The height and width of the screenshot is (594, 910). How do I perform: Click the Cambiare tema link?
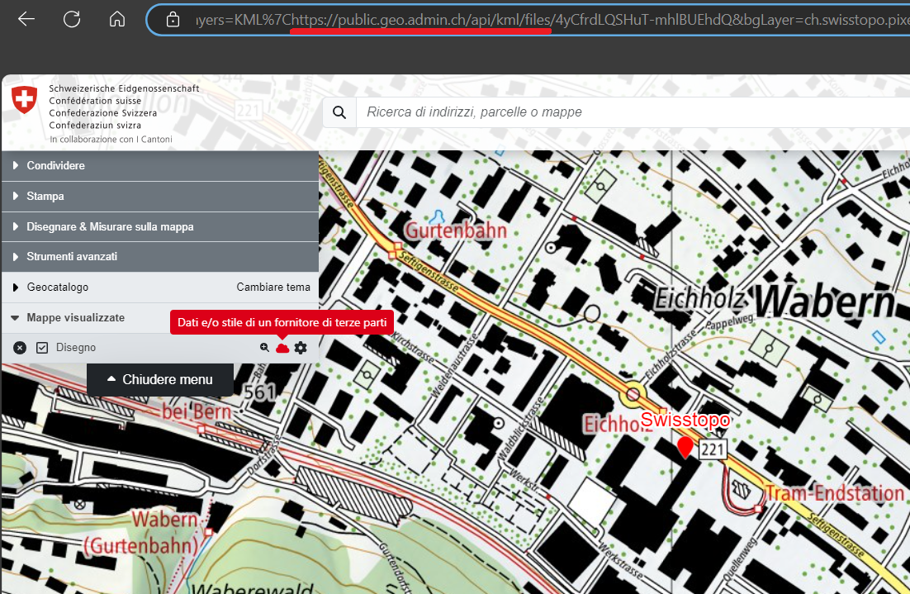coord(273,287)
